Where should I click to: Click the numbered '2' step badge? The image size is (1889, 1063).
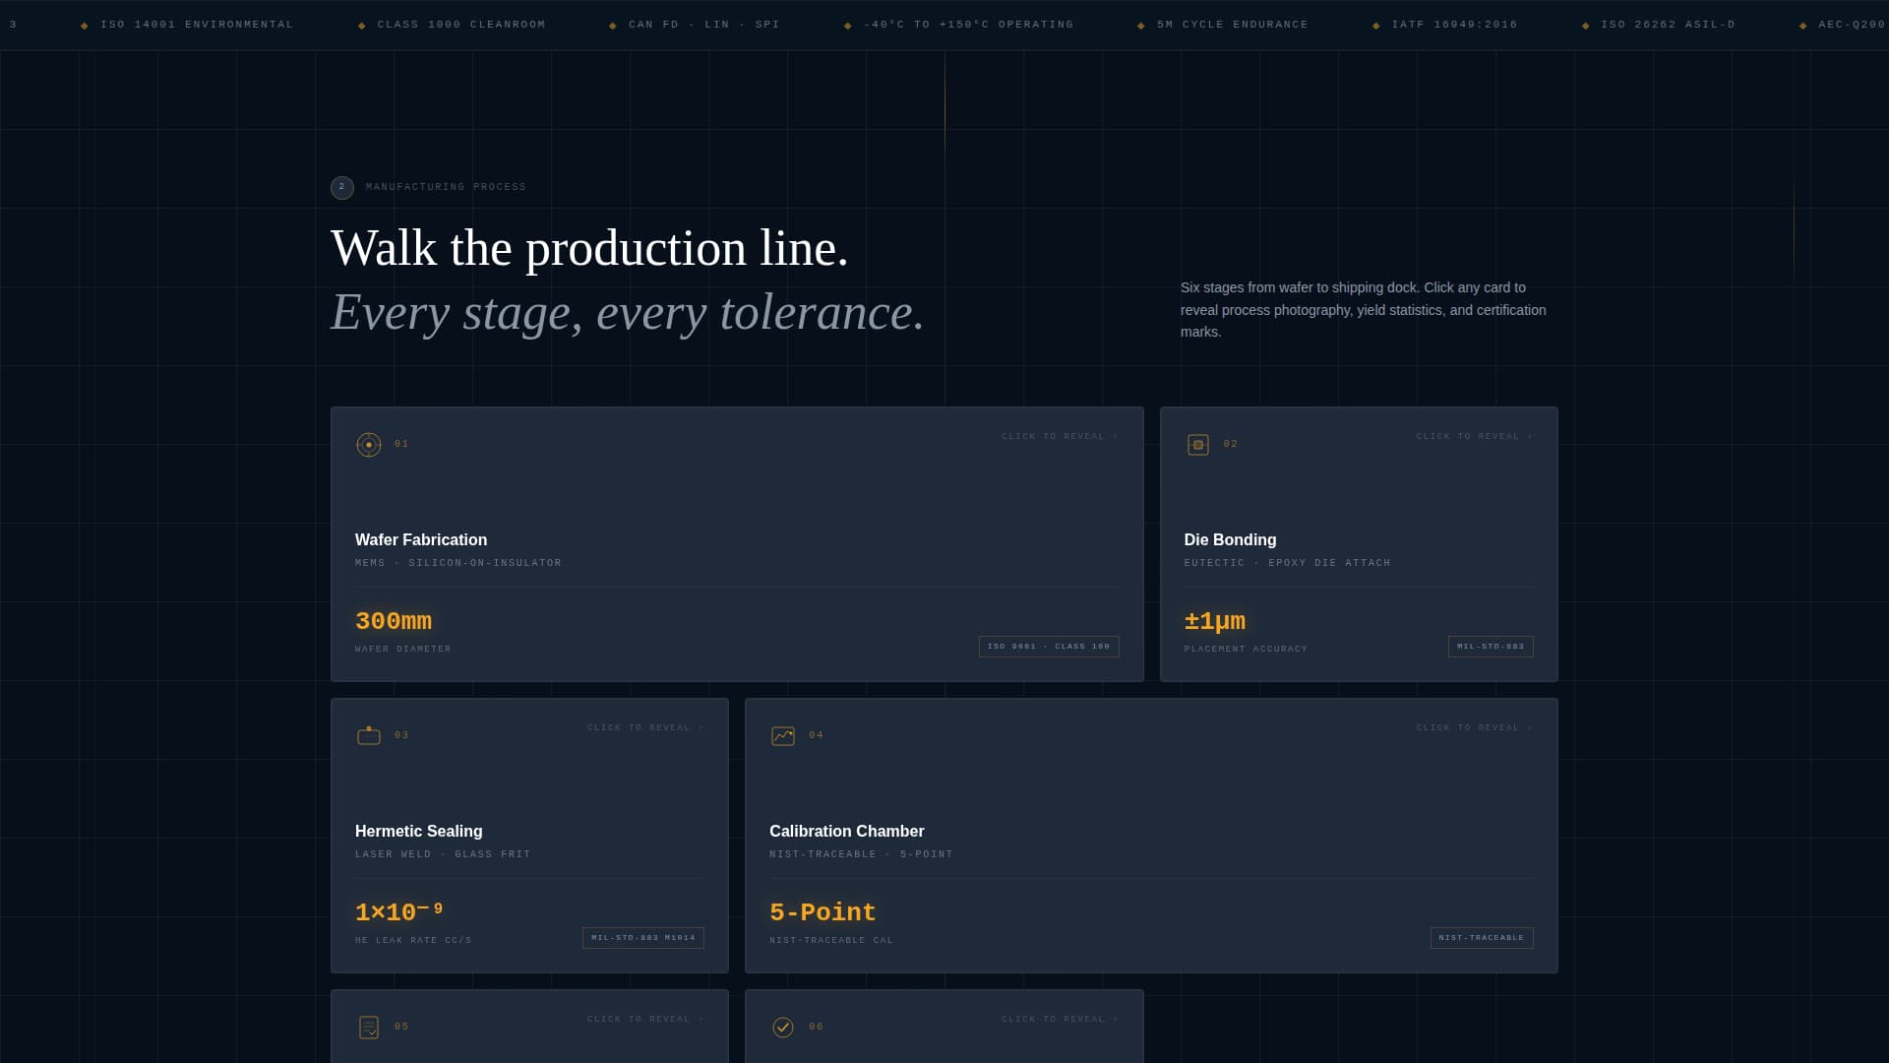(341, 186)
